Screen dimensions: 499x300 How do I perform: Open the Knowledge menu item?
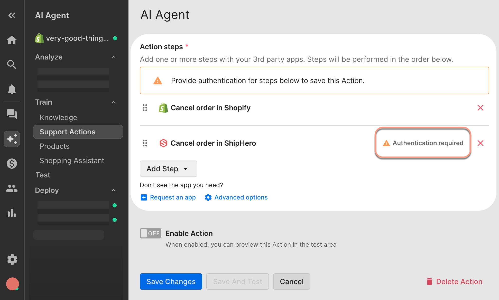(x=58, y=117)
